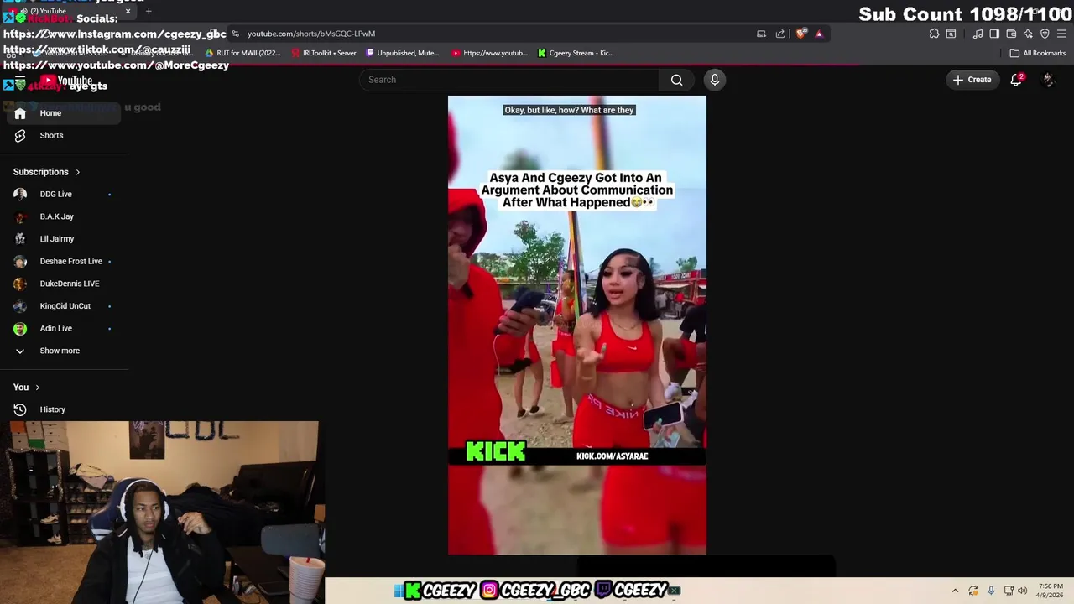
Task: Click the Create button
Action: [972, 80]
